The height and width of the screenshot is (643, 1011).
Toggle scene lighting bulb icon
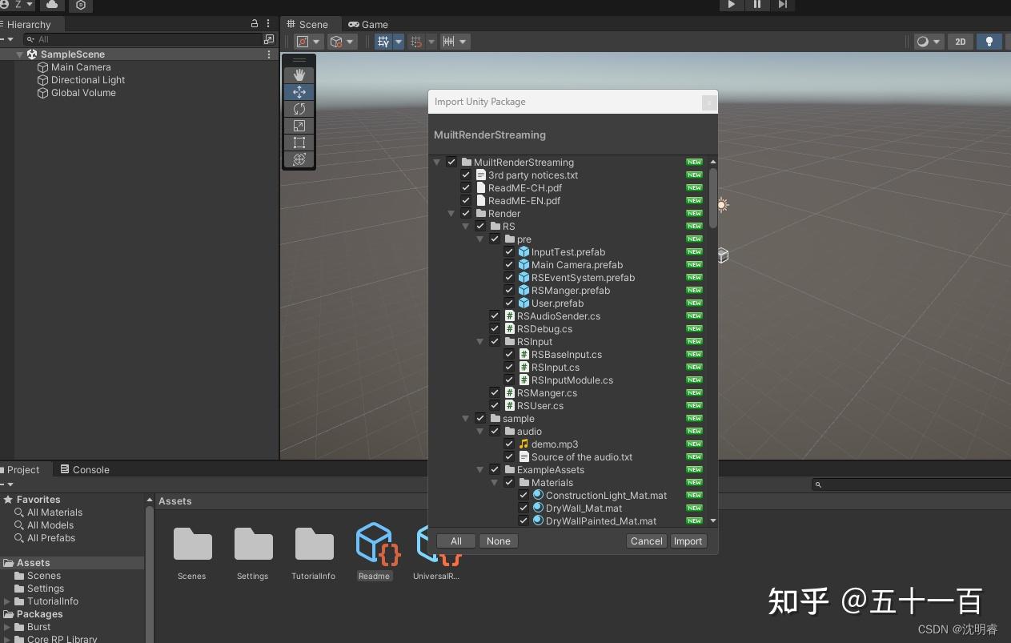coord(989,42)
